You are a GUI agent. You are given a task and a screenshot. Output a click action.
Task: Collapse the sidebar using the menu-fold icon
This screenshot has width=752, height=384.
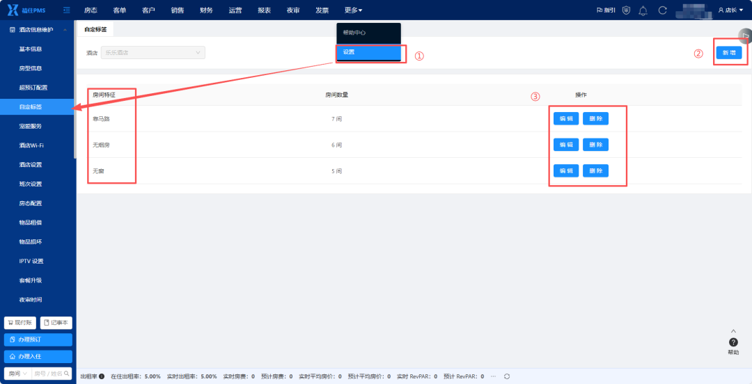point(67,10)
